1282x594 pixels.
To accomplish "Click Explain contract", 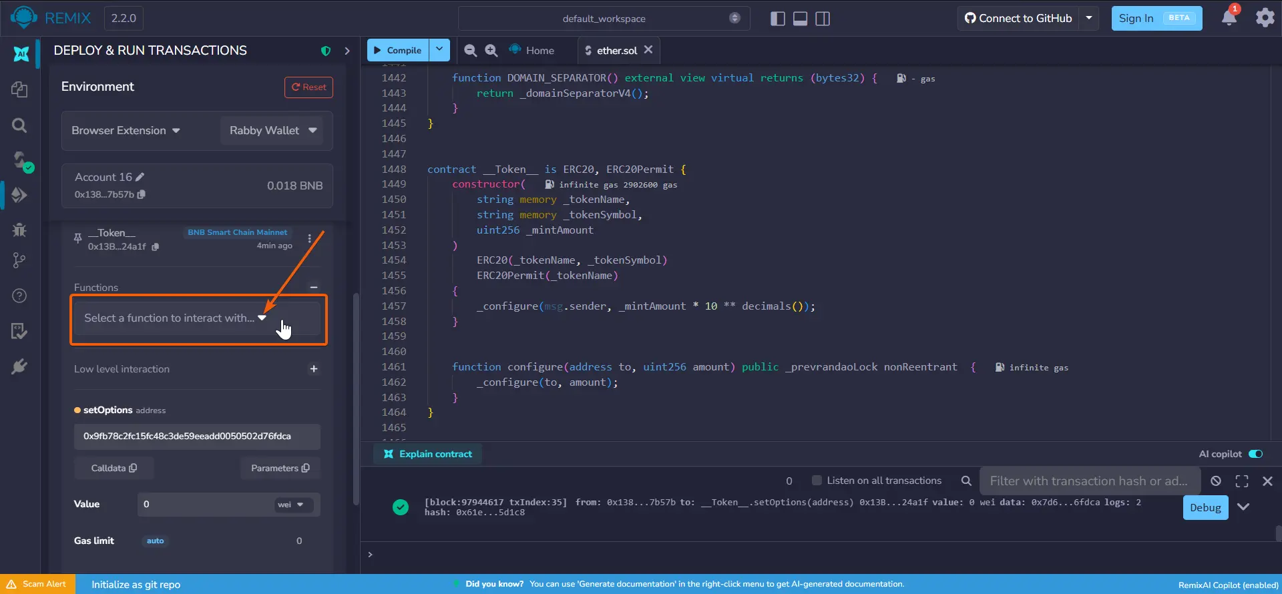I will pos(428,454).
